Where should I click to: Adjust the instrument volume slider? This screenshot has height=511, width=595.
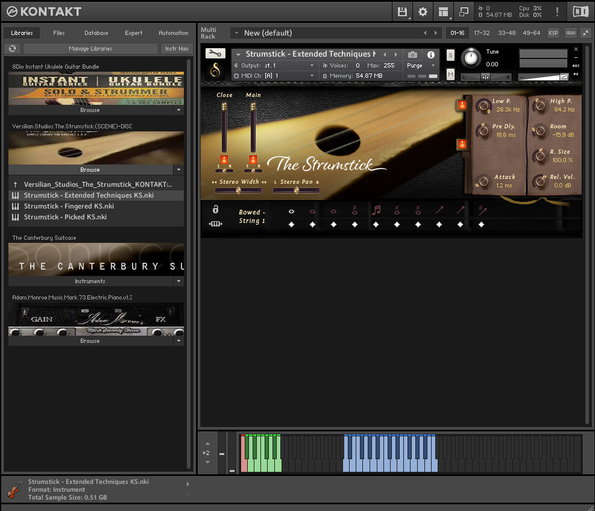click(x=543, y=77)
